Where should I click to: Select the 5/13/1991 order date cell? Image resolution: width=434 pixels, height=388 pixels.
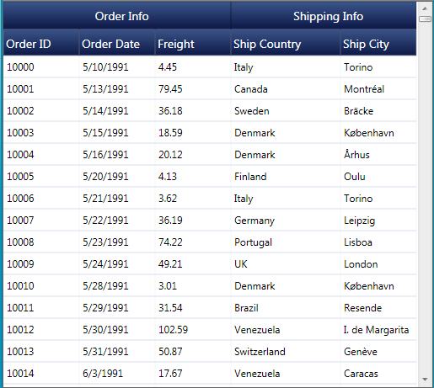[x=117, y=88]
